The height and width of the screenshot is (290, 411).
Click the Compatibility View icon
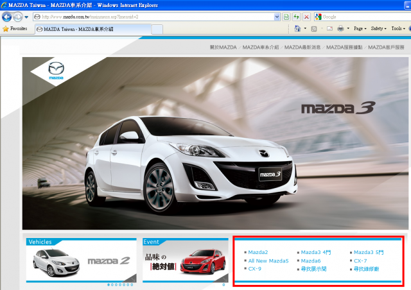tap(286, 17)
